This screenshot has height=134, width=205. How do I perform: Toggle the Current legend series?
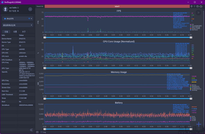click(x=193, y=120)
